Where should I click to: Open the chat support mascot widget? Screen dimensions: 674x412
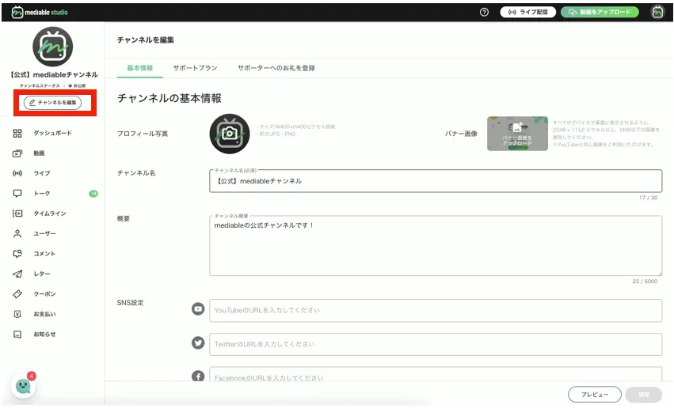[x=23, y=386]
